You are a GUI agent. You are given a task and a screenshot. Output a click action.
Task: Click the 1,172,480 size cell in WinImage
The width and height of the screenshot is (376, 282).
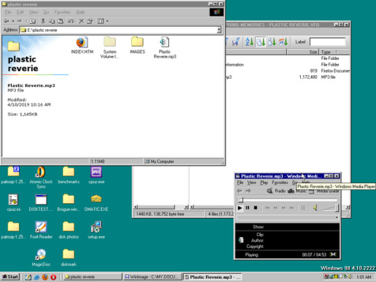point(308,77)
